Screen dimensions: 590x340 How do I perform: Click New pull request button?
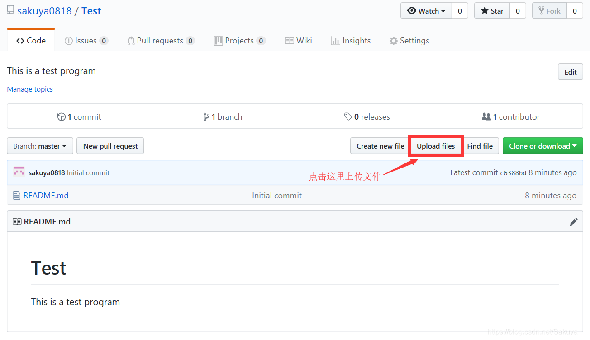(110, 146)
